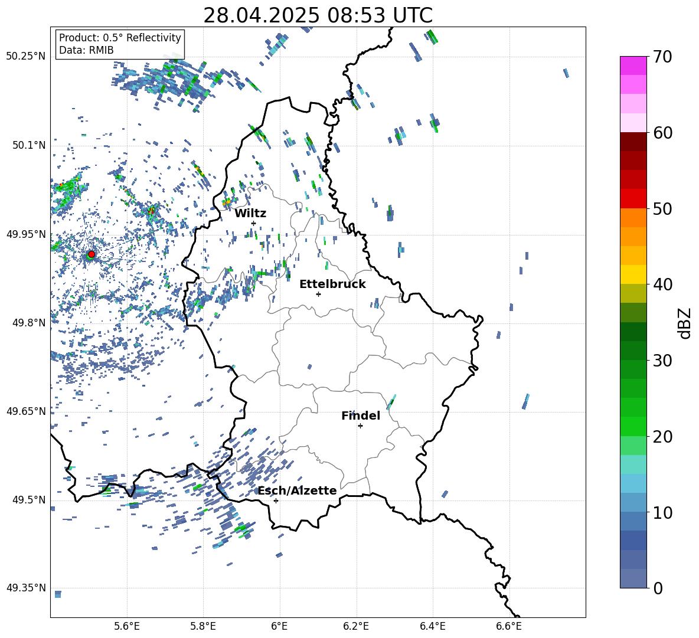Viewport: 699px width, 638px height.
Task: Click the red radar site marker
Action: point(92,254)
